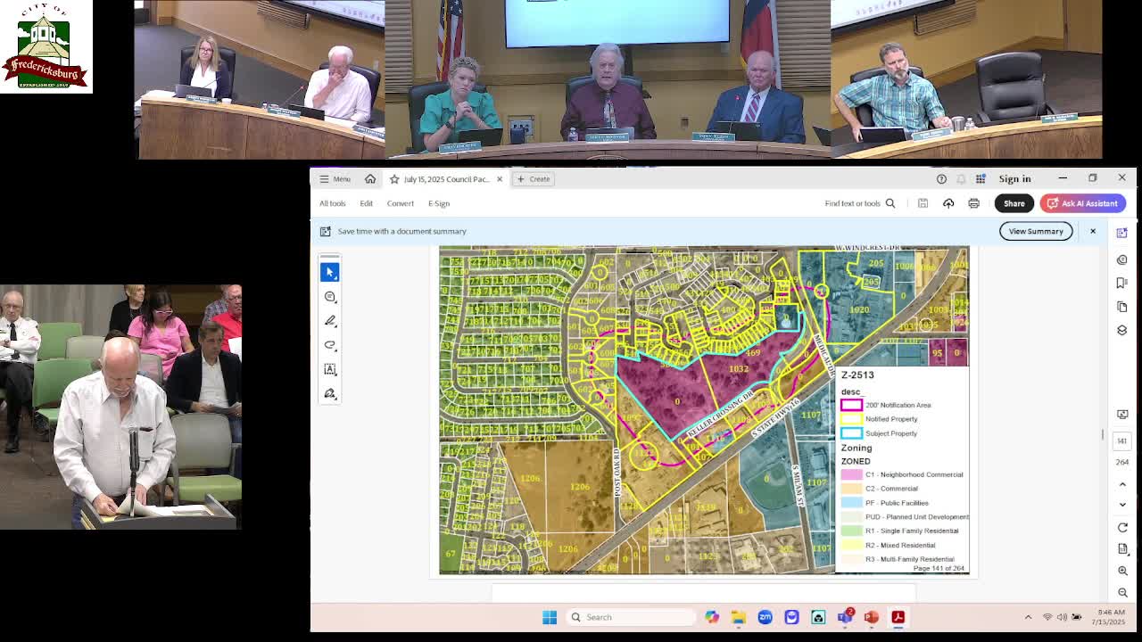The image size is (1142, 642).
Task: Save the file to Adobe cloud
Action: tap(948, 203)
